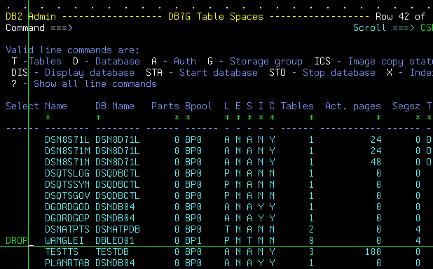Screen dimensions: 433x269
Task: Click the DSN8S71N table space name
Action: point(67,162)
